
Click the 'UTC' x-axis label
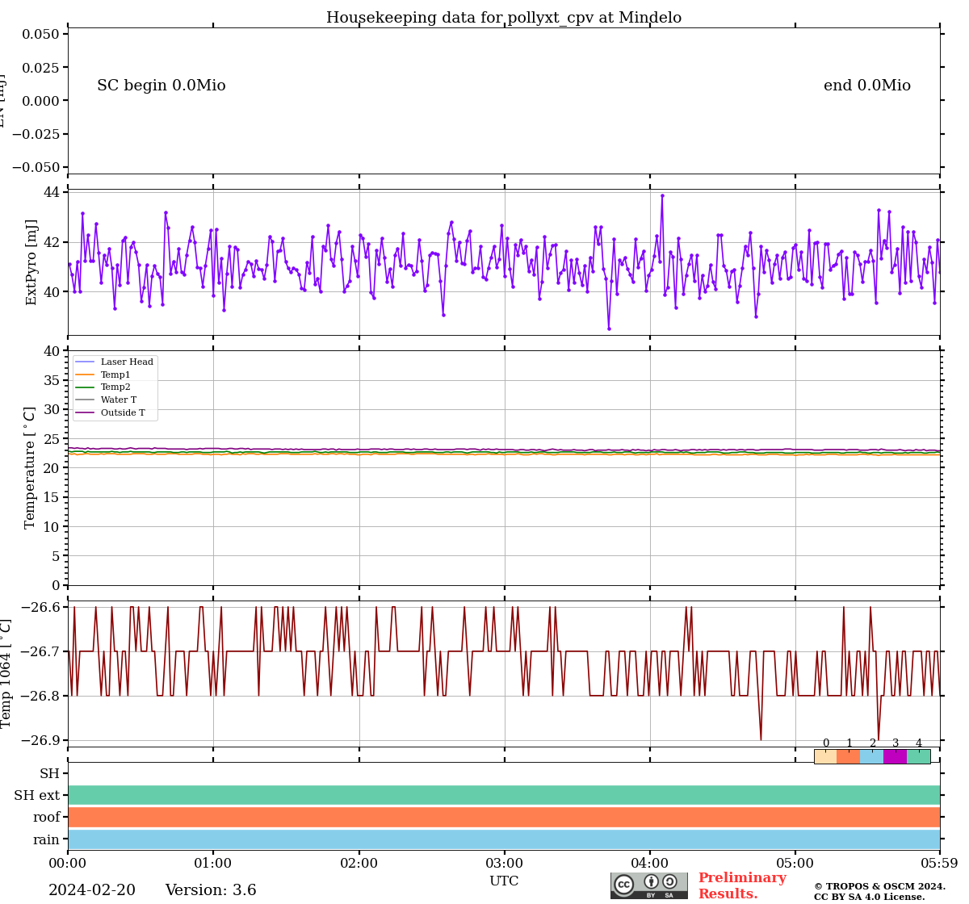504,881
